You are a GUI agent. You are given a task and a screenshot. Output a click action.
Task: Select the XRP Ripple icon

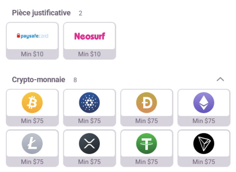coord(89,143)
